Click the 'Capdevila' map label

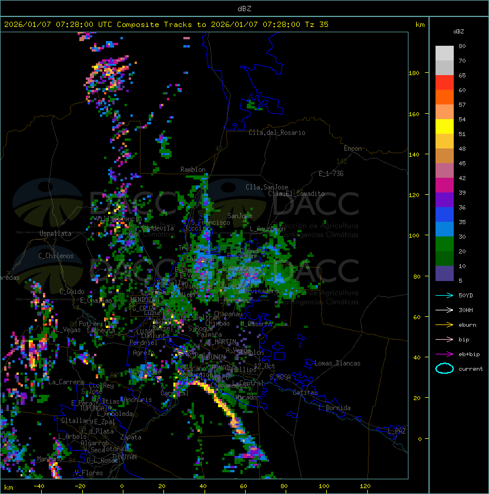coord(158,228)
